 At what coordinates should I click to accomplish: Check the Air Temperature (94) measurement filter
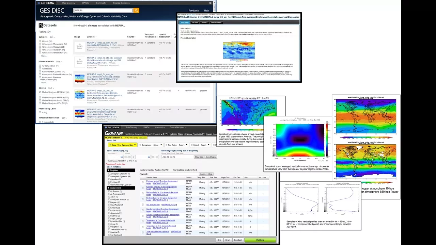(40, 66)
